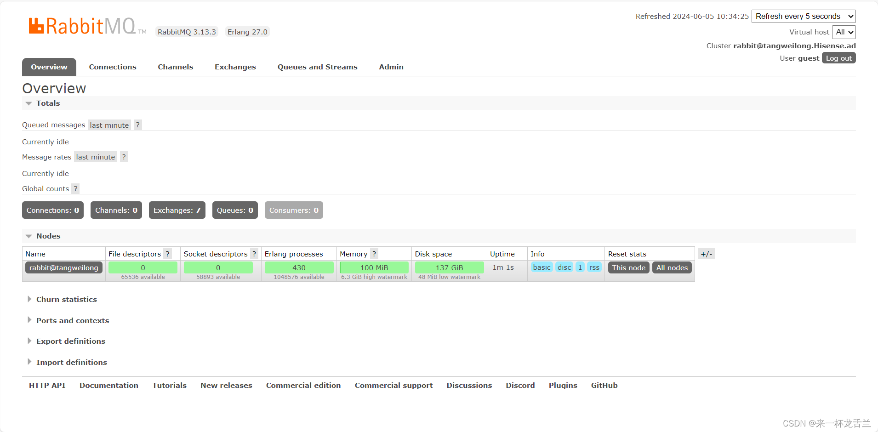This screenshot has width=878, height=432.
Task: Open New releases link
Action: (x=226, y=386)
